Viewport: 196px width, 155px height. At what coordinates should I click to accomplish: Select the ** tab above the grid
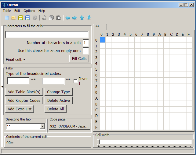(100, 27)
